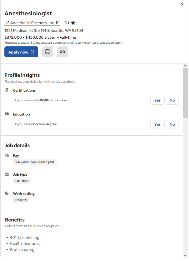Viewport: 189px width, 261px height.
Task: Answer Yes to BC/BE certification question
Action: coord(157,100)
